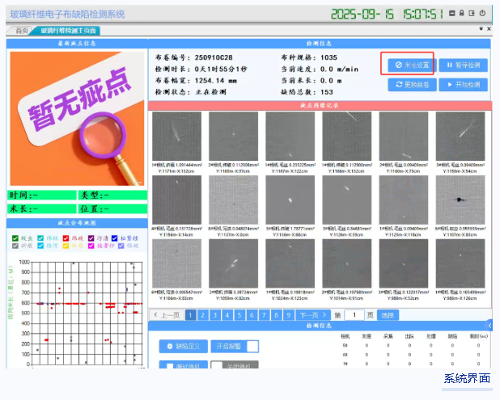Image resolution: width=500 pixels, height=400 pixels.
Task: Open 米长设置 meter length settings
Action: [409, 65]
